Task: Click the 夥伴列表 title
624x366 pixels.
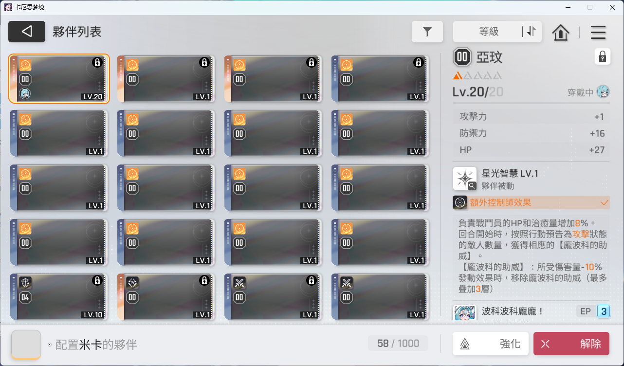Action: point(77,32)
